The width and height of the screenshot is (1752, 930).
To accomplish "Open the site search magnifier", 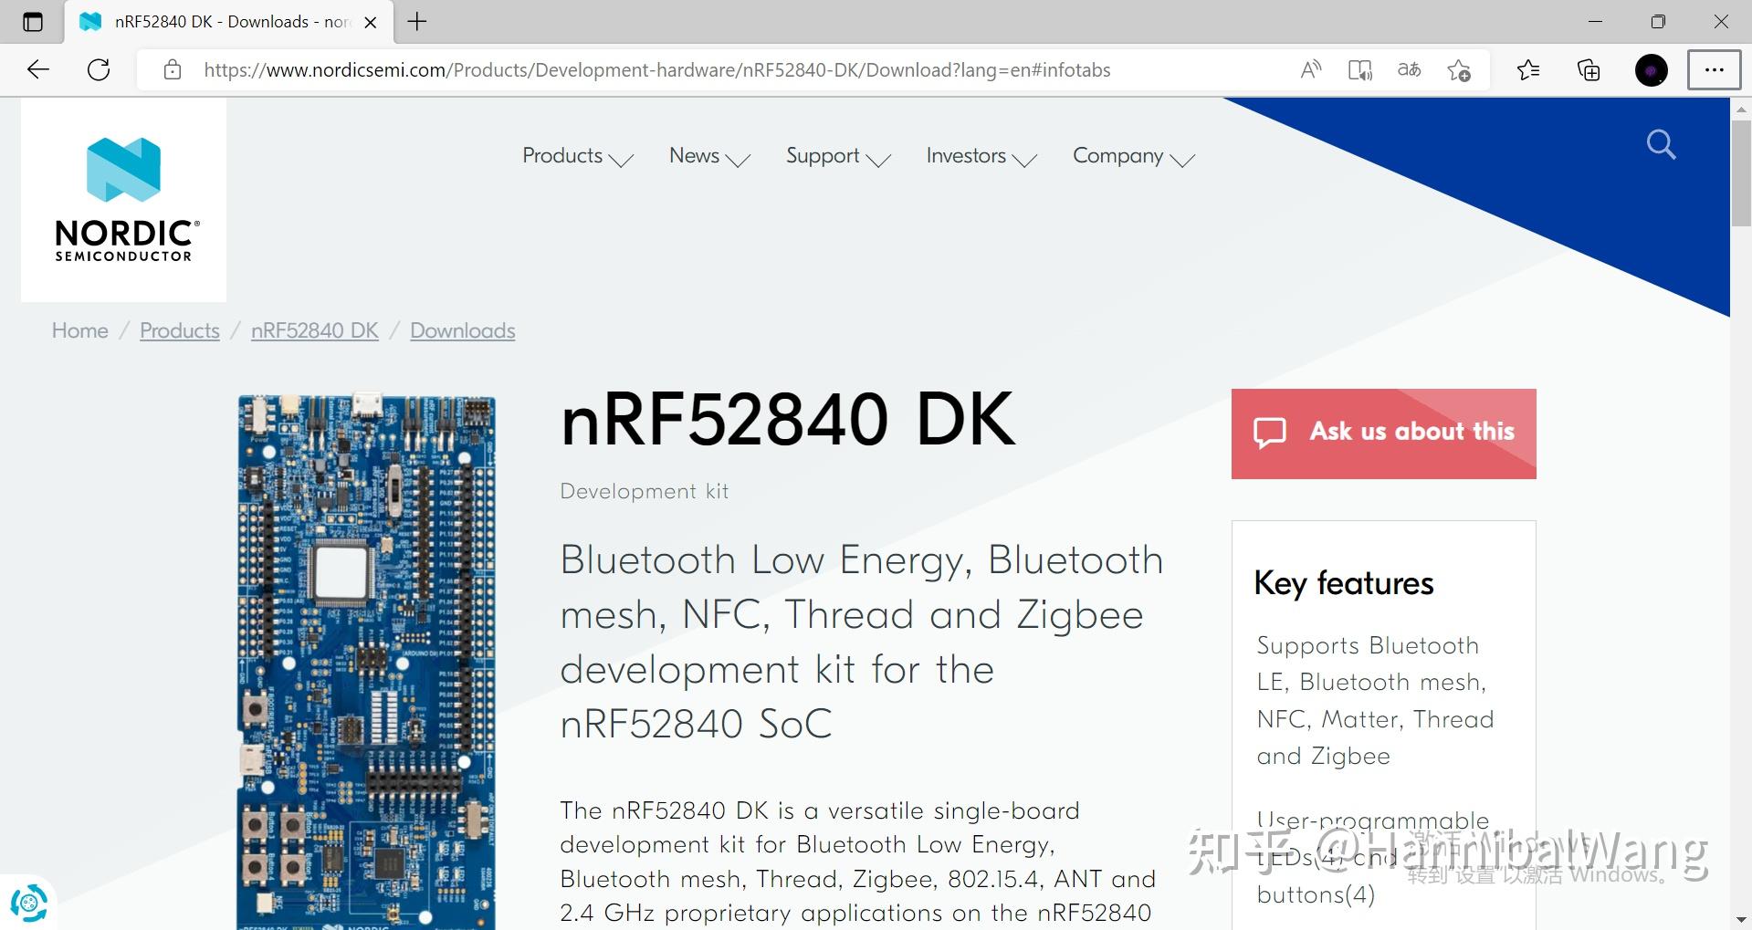I will click(x=1660, y=144).
